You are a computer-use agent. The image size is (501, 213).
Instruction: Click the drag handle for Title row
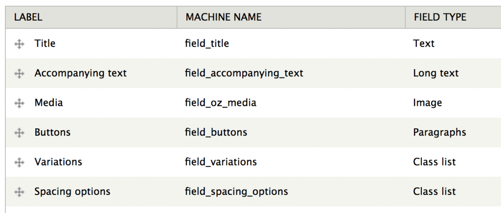coord(19,44)
